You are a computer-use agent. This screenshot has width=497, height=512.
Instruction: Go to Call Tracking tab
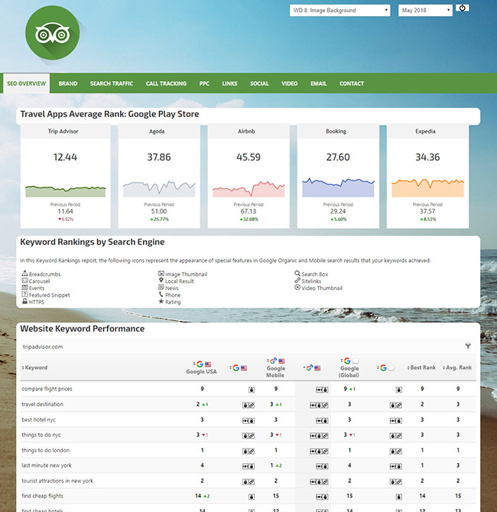[x=166, y=83]
